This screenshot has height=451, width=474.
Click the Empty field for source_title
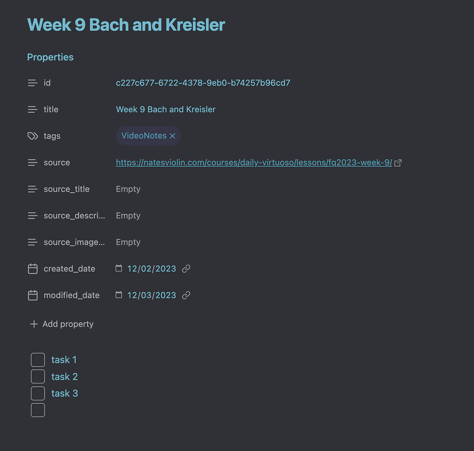(x=128, y=189)
